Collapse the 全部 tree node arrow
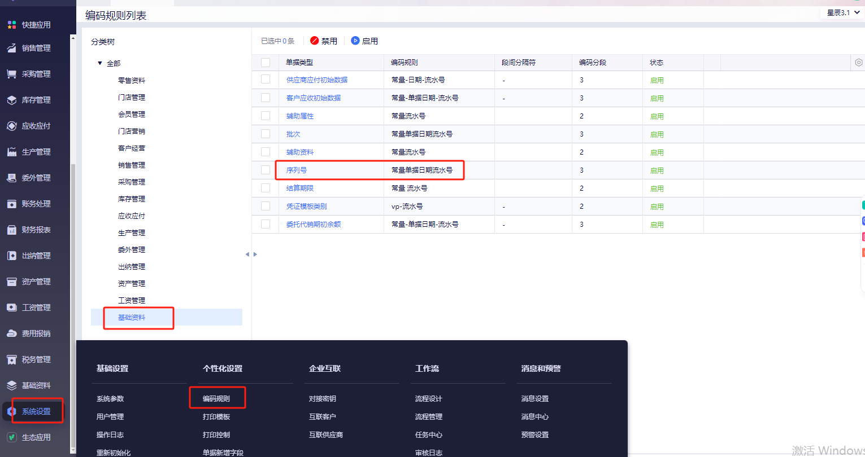This screenshot has height=457, width=865. [100, 63]
